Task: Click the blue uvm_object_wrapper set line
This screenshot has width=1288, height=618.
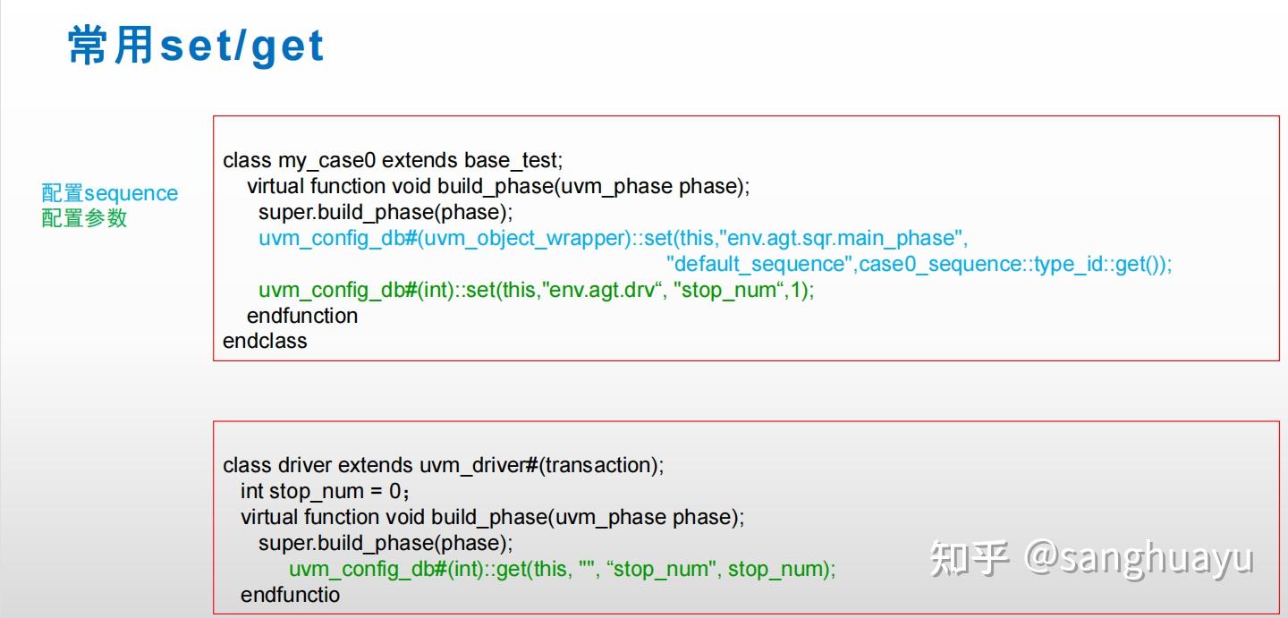Action: pyautogui.click(x=614, y=239)
